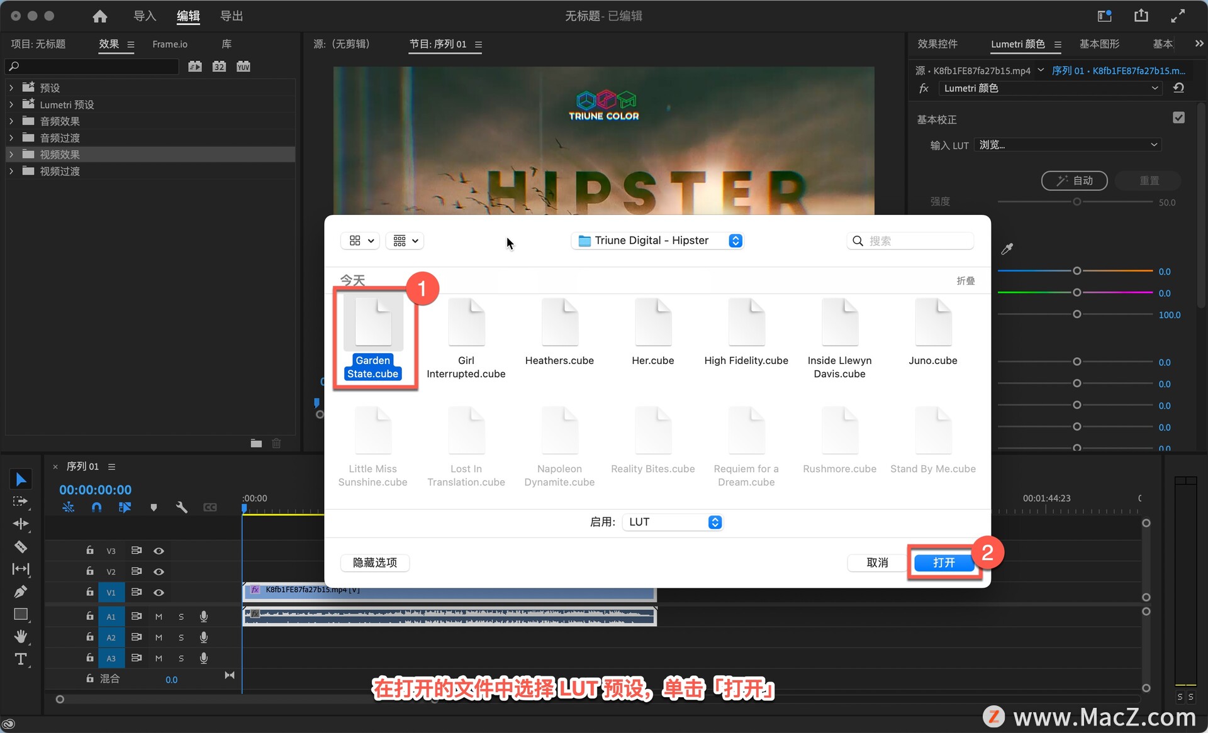Screen dimensions: 1208x733
Task: Expand the 音频效果 folder
Action: coord(11,121)
